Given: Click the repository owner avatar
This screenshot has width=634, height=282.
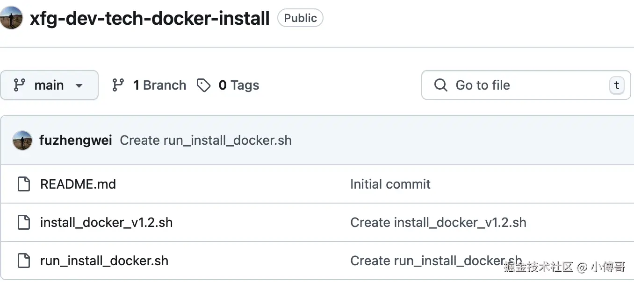Looking at the screenshot, I should pyautogui.click(x=11, y=18).
